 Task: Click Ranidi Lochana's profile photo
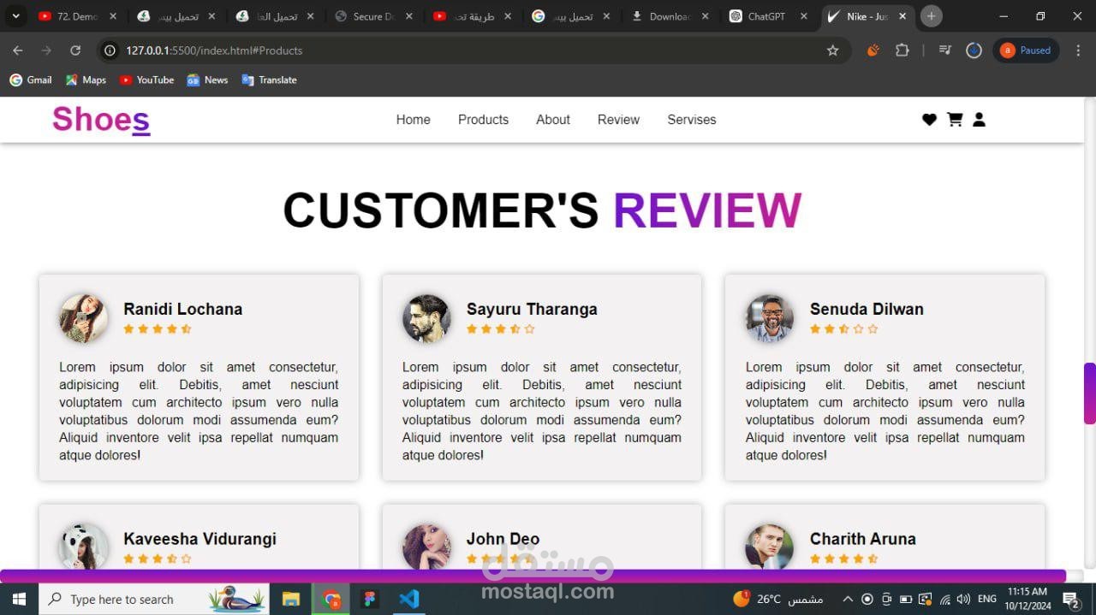83,318
